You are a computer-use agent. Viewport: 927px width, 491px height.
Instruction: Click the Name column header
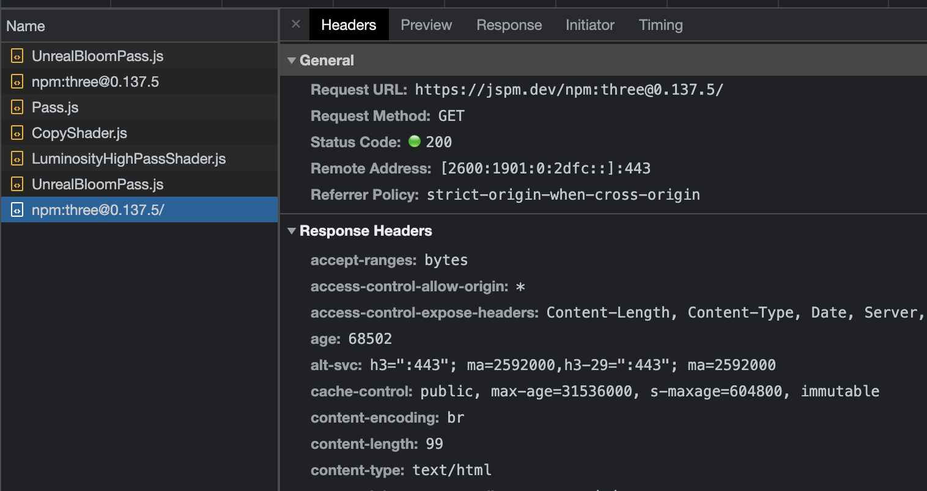pos(26,26)
